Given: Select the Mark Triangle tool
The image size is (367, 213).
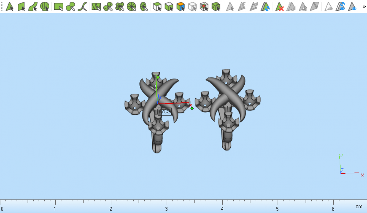Looking at the screenshot, I should point(10,6).
